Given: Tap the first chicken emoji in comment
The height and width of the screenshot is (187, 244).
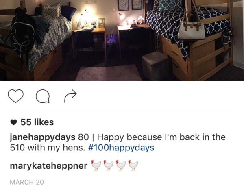Looking at the screenshot, I should pos(96,165).
